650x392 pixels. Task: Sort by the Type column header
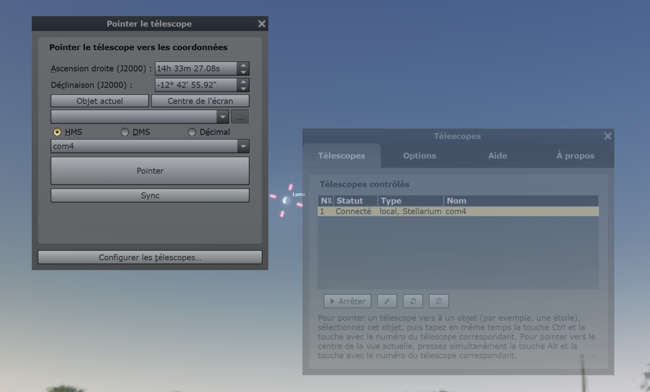pos(411,201)
